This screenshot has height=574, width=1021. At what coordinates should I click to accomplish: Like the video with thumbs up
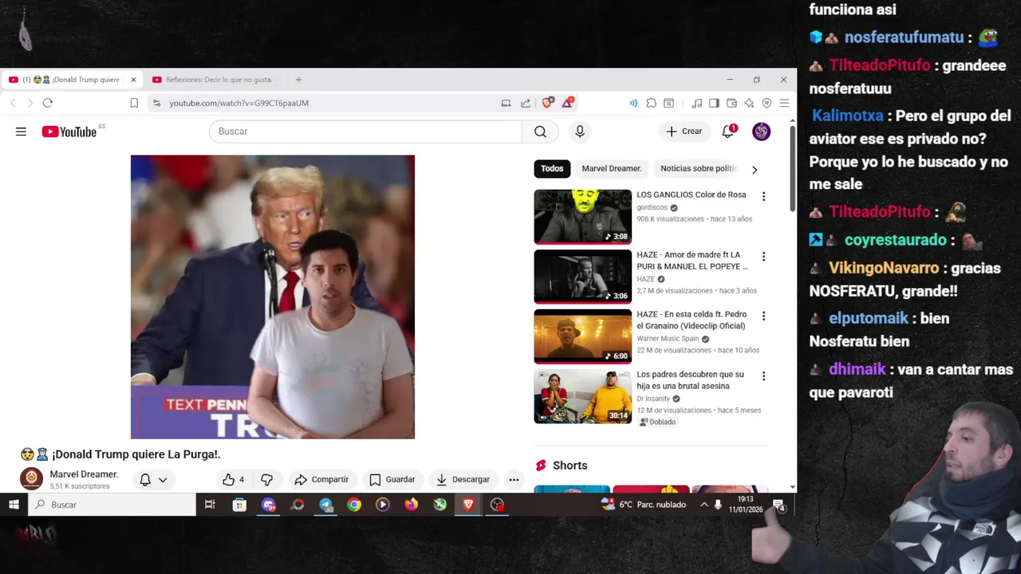click(233, 479)
